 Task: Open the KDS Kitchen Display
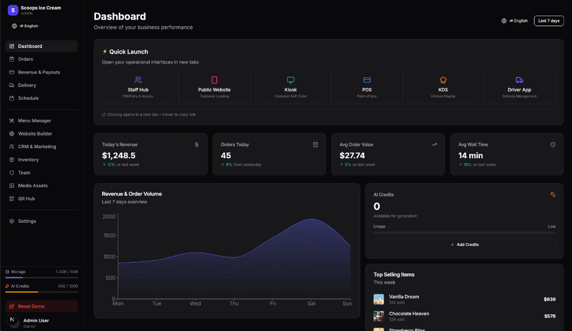tap(443, 86)
